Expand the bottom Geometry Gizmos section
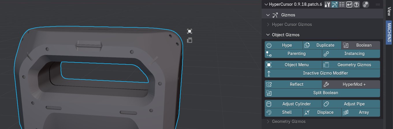The image size is (393, 129). pos(288,122)
